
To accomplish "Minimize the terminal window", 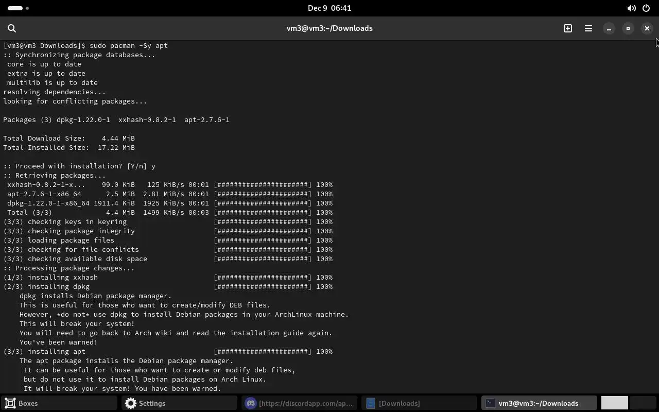I will (x=609, y=28).
